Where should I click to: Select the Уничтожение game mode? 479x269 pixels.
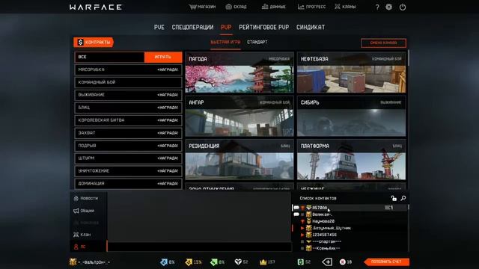click(128, 171)
